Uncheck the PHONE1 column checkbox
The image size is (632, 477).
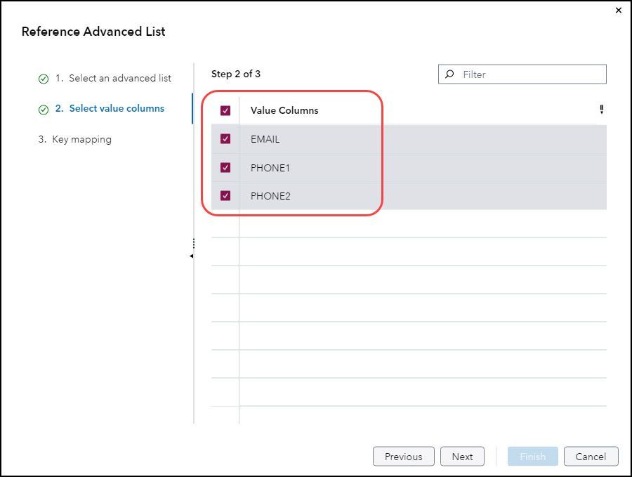pos(225,168)
